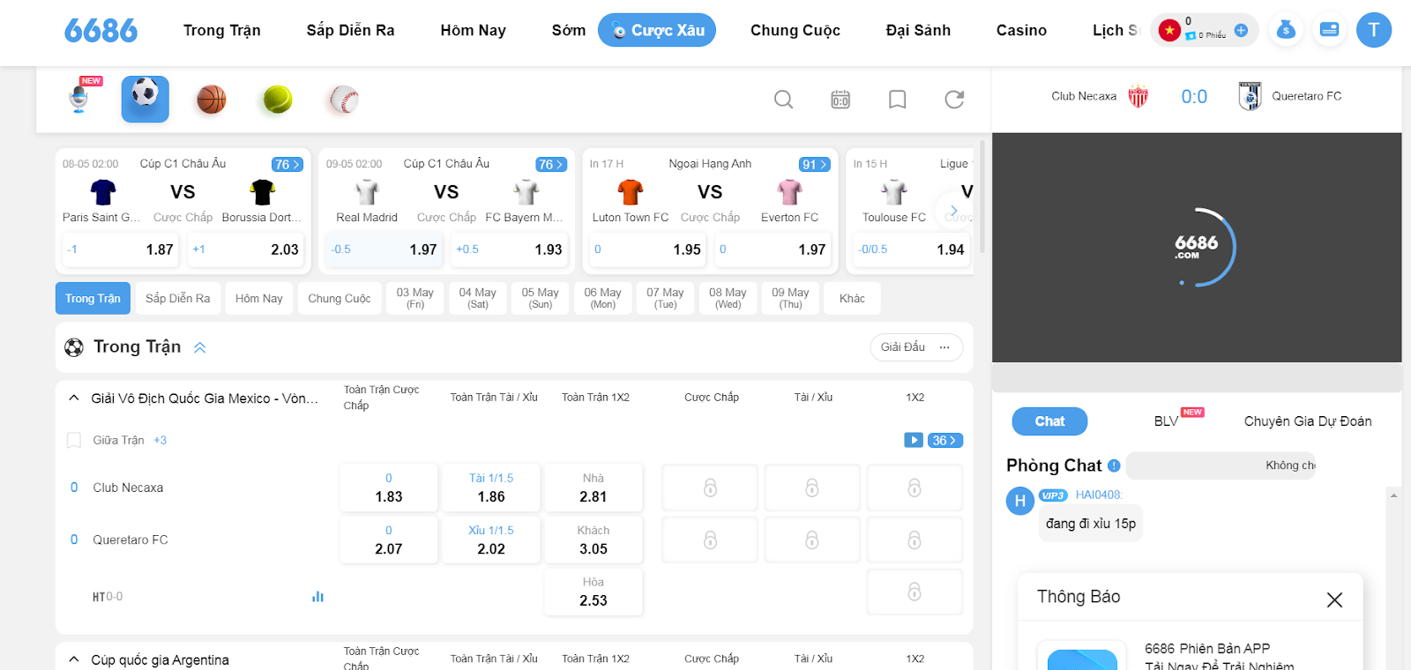Open the user avatar T profile

[1373, 30]
